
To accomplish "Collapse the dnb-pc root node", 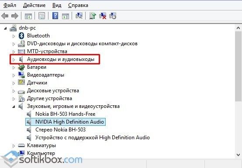I will click(x=6, y=28).
